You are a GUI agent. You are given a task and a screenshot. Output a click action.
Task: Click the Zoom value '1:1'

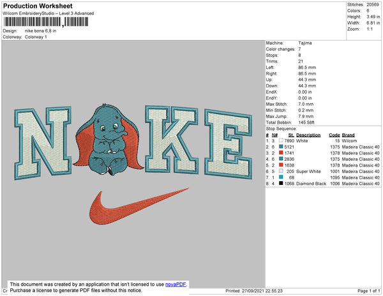click(370, 29)
